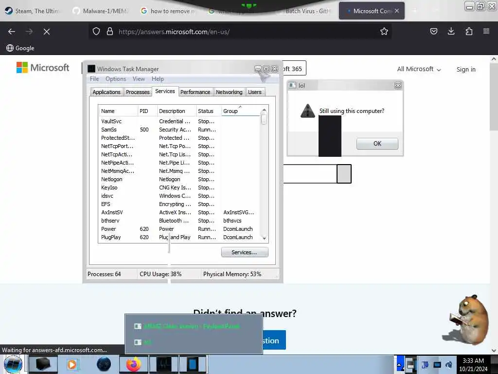Click the Microsoft logo on the page
The image size is (498, 374).
[43, 67]
